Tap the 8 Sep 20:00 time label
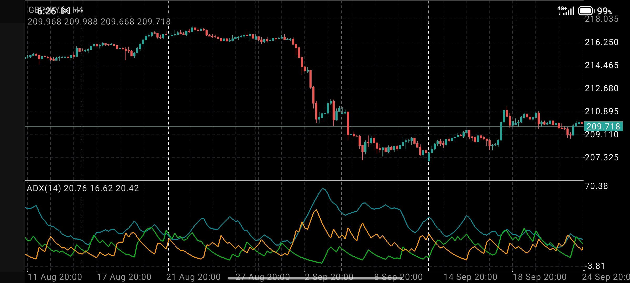Viewport: 630px width, 283px height. [x=398, y=277]
